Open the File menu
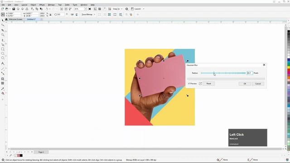Screen dimensions: 290x163 (3, 5)
